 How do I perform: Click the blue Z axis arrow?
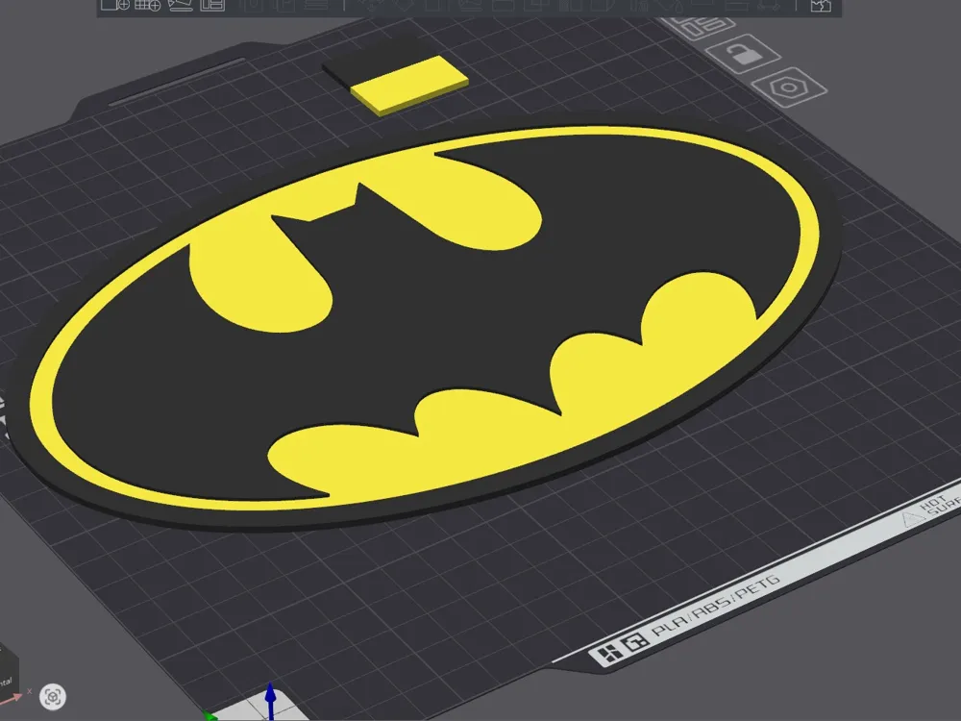[x=270, y=701]
